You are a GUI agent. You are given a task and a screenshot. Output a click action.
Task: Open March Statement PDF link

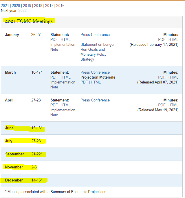54,77
